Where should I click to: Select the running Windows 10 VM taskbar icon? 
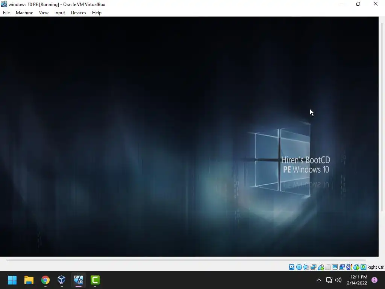[x=79, y=280]
